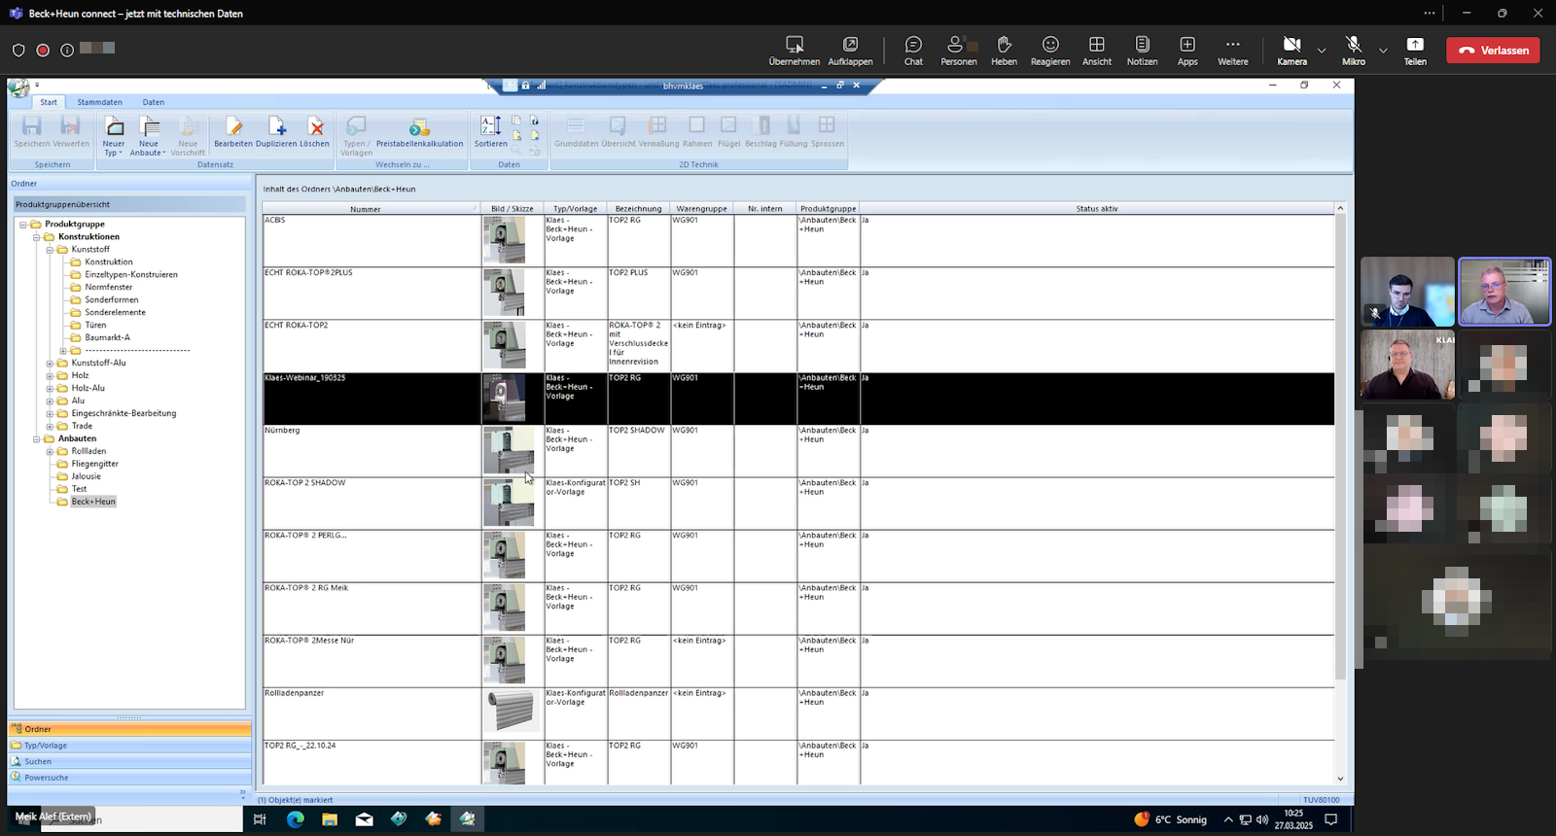Expand the Rollladen tree node

pos(50,452)
